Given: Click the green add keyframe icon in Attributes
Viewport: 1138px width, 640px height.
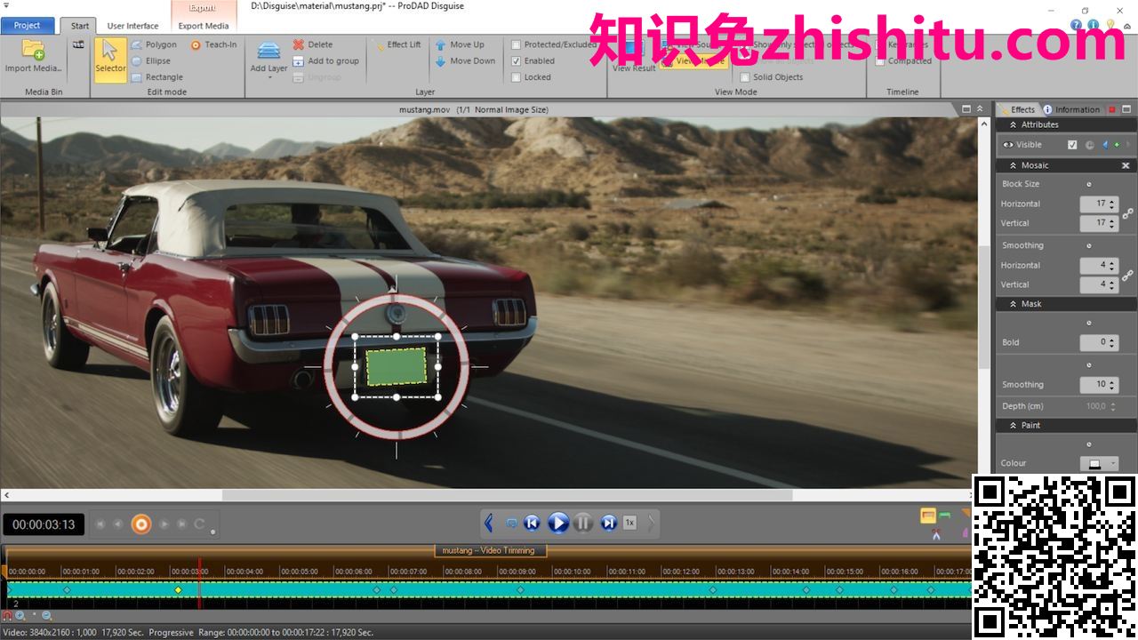Looking at the screenshot, I should coord(1117,145).
